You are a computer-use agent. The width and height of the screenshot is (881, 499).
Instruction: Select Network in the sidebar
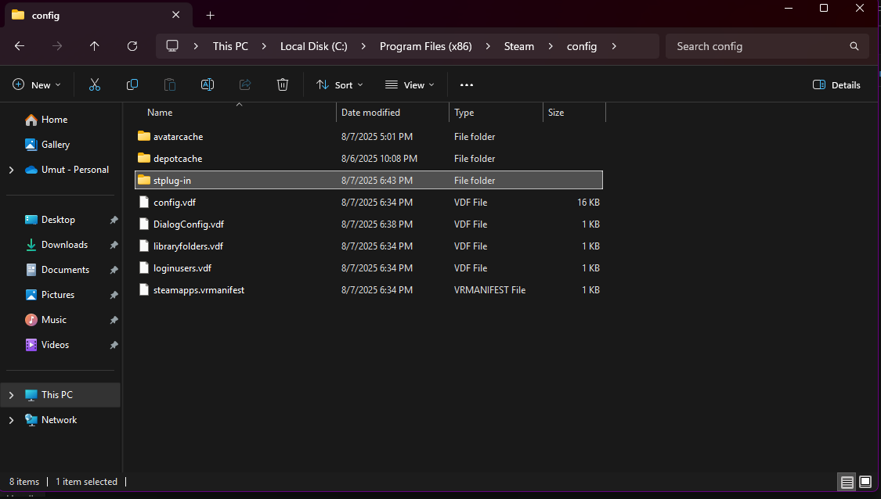click(59, 420)
